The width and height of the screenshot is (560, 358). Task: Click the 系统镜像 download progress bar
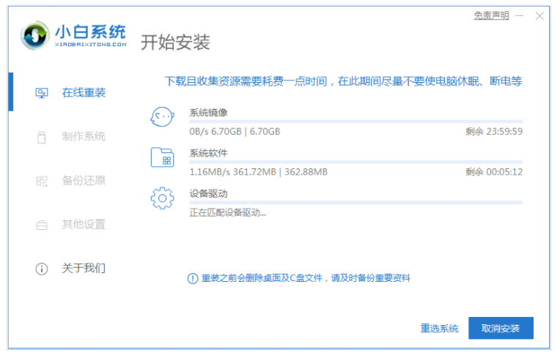click(x=355, y=122)
